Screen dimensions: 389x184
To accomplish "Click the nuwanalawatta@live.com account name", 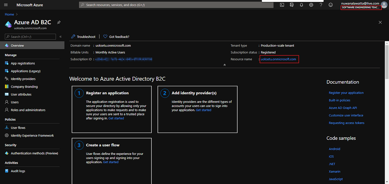I will (x=360, y=3).
